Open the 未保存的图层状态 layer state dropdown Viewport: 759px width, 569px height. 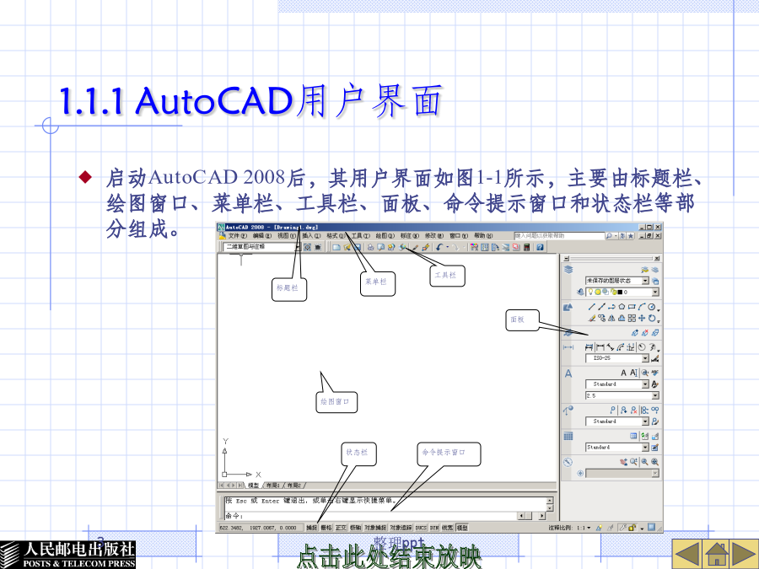[617, 281]
